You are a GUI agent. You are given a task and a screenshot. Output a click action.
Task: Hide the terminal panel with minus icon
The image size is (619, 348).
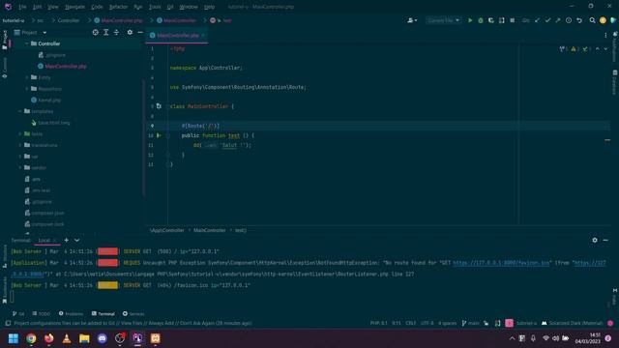(x=605, y=240)
